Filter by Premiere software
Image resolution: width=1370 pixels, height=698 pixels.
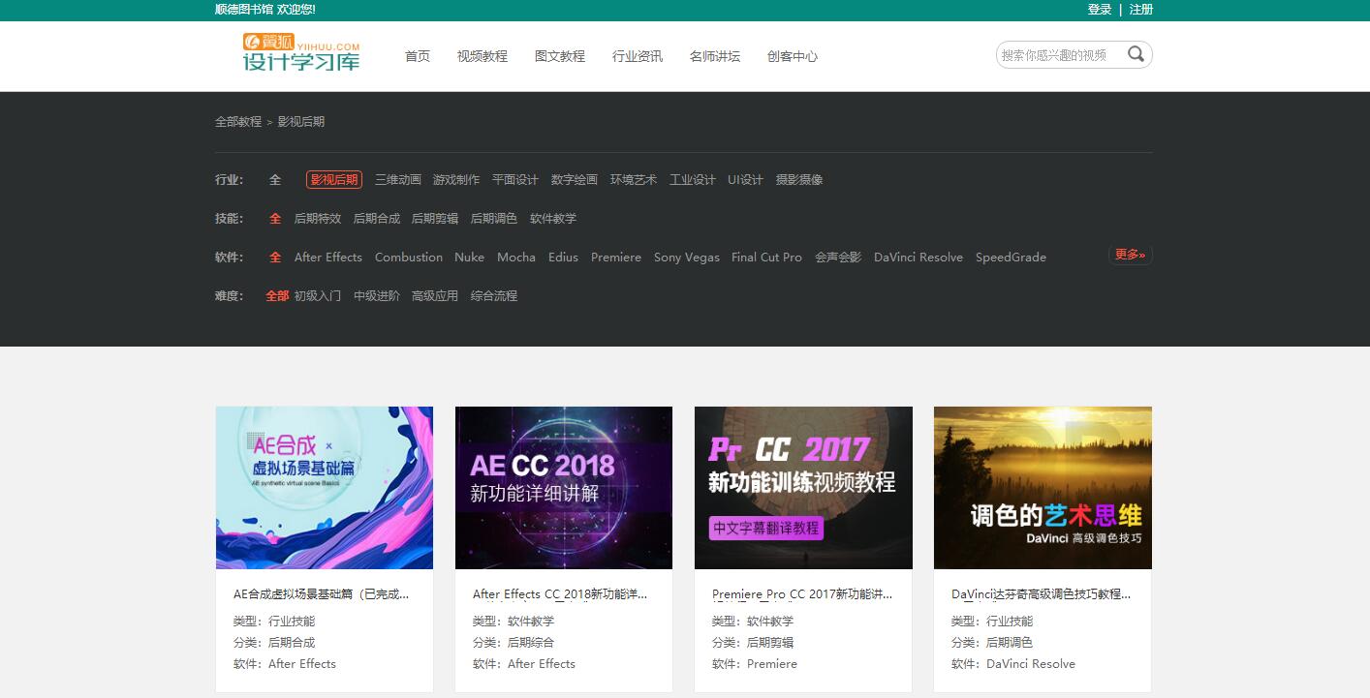[x=616, y=258]
